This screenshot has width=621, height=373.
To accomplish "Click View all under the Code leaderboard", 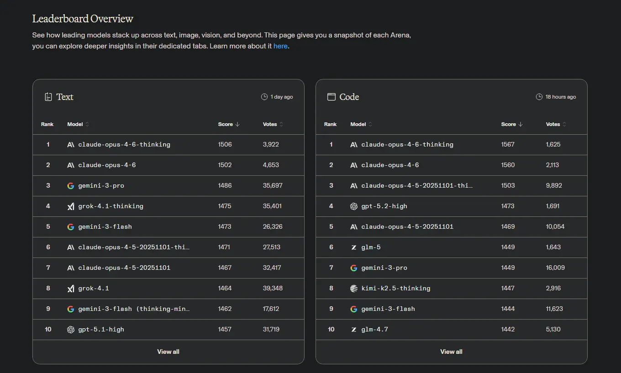I will (x=451, y=352).
